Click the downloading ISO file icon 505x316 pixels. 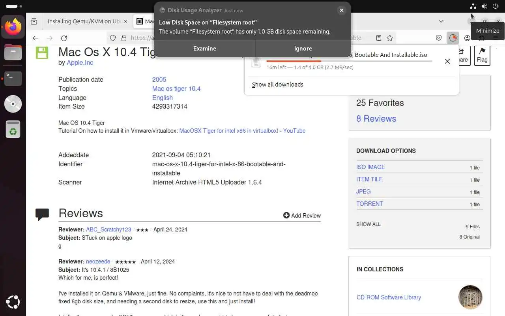256,61
